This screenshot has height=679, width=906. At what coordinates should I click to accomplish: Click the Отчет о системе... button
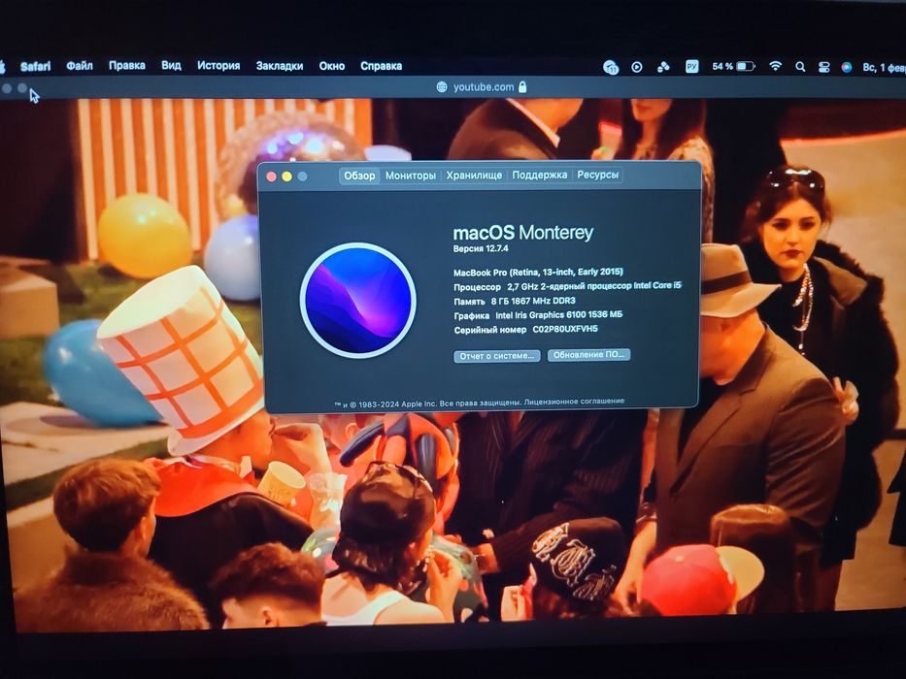coord(497,356)
